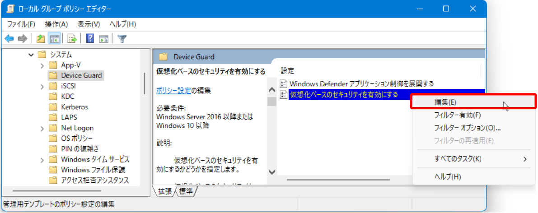The width and height of the screenshot is (538, 213).
Task: Select the アクセス拒否アシスタンス tree item
Action: pyautogui.click(x=95, y=180)
